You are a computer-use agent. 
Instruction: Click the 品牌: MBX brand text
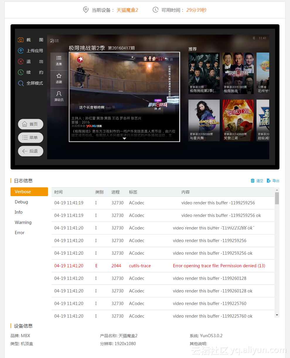[x=20, y=336]
